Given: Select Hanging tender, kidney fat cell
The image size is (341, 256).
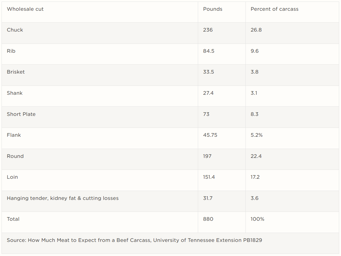Looking at the screenshot, I should click(x=63, y=198).
